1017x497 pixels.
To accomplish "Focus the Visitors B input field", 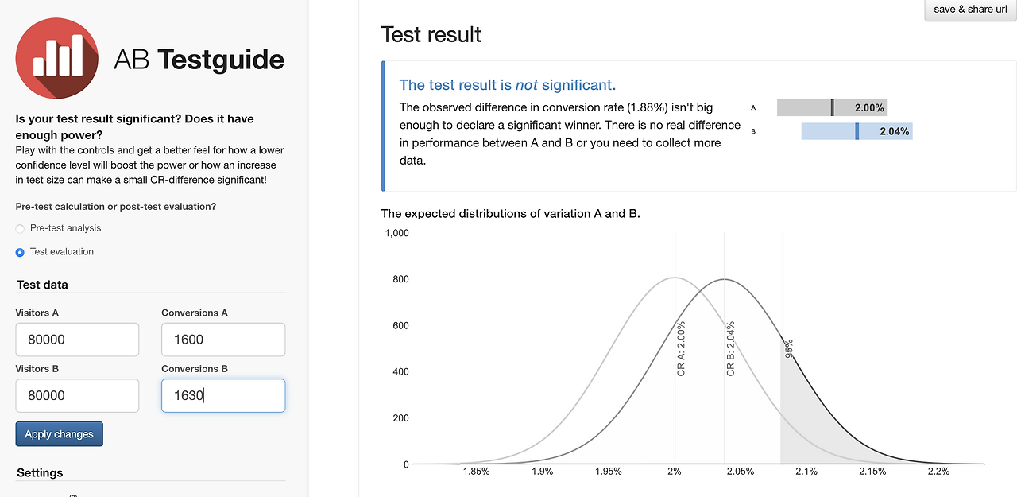I will 77,395.
